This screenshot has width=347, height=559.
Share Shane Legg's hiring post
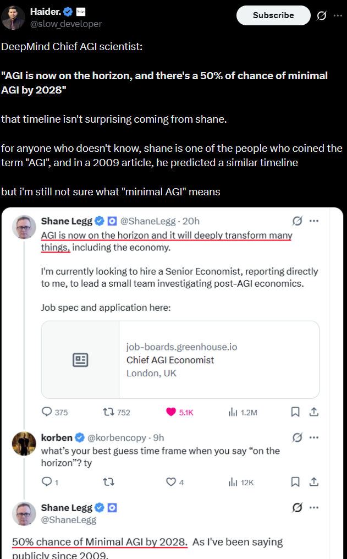tap(314, 412)
